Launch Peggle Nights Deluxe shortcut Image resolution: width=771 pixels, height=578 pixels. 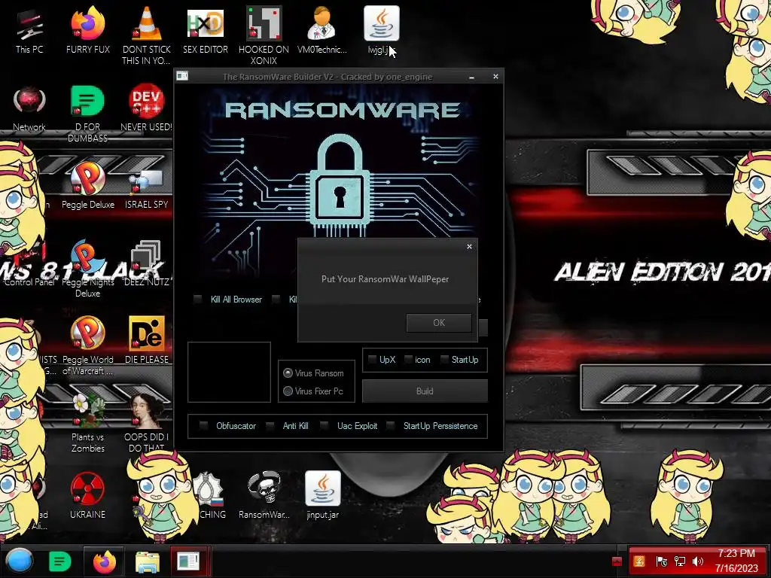pyautogui.click(x=87, y=268)
